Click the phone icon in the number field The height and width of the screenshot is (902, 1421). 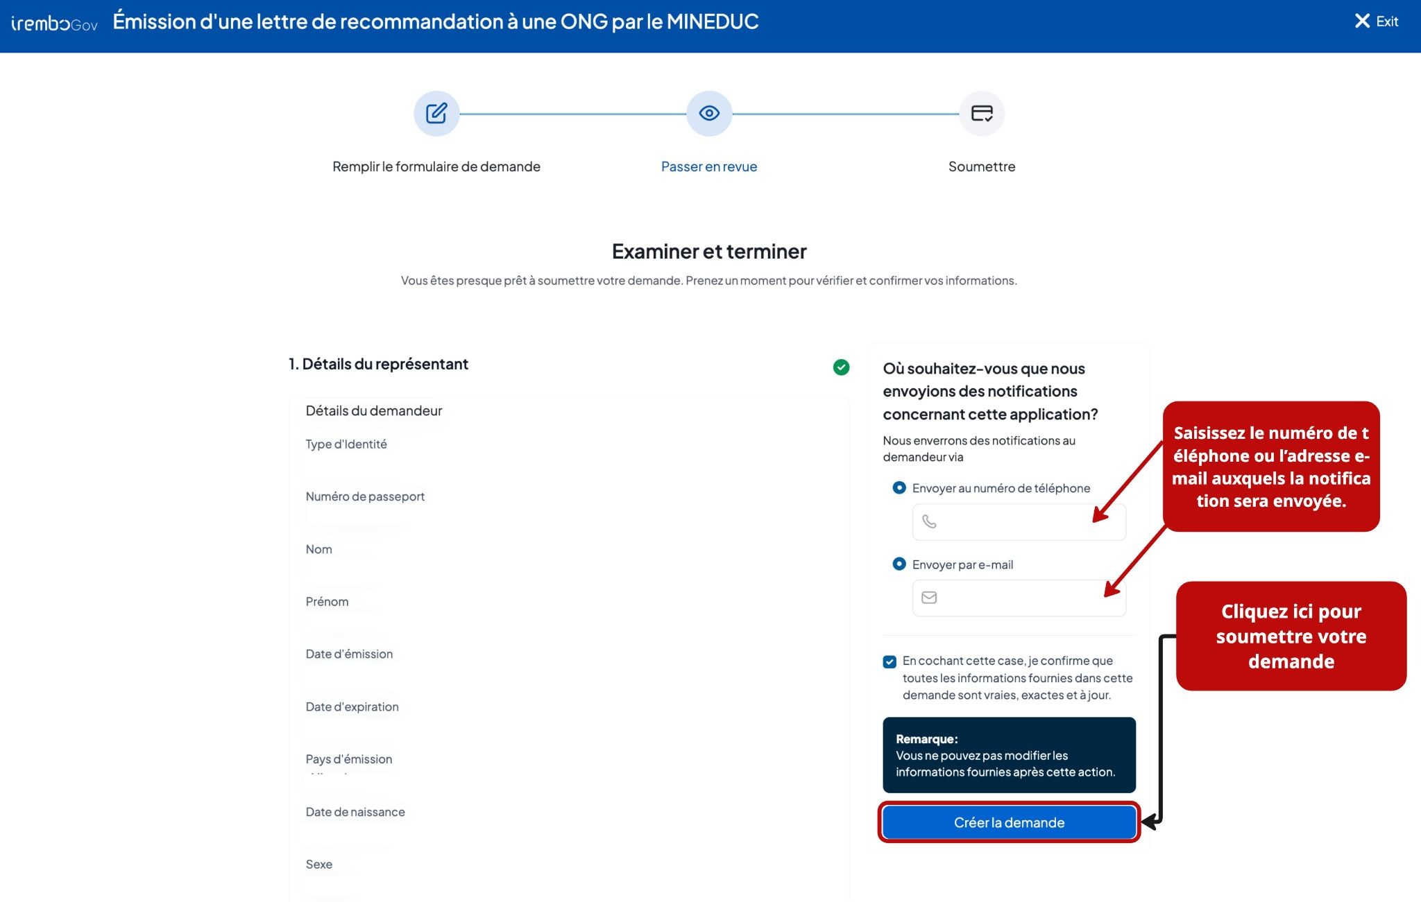click(x=929, y=521)
